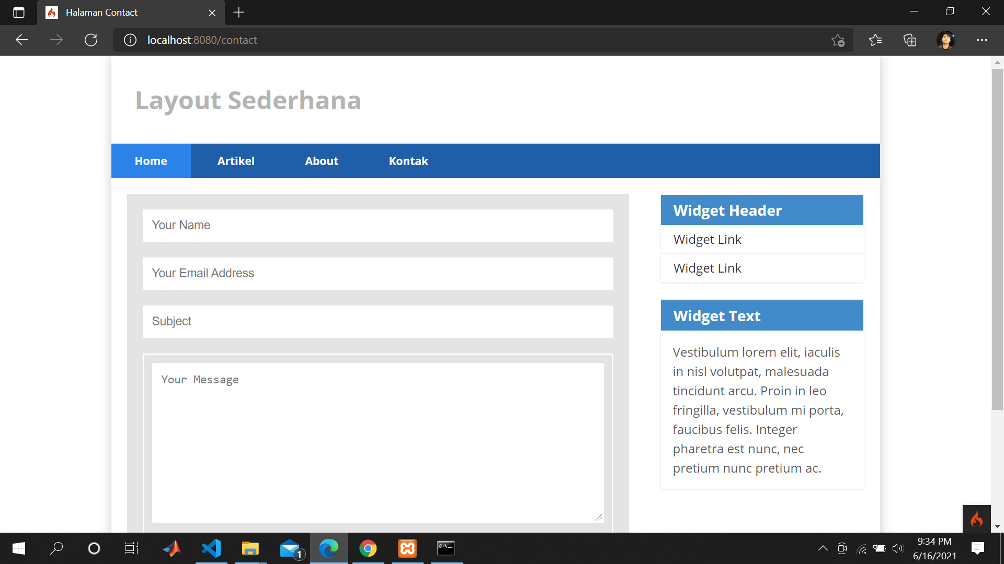This screenshot has width=1004, height=564.
Task: Open the CodeIgniter debug toolbar flame icon
Action: click(977, 520)
